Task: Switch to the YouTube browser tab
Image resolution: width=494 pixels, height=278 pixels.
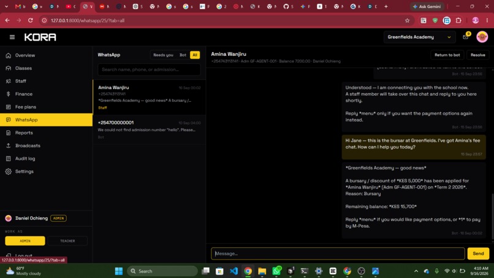Action: [x=71, y=7]
